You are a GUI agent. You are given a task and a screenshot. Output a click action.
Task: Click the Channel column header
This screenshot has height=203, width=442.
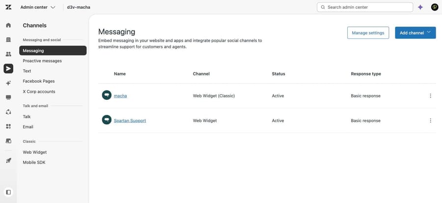201,74
